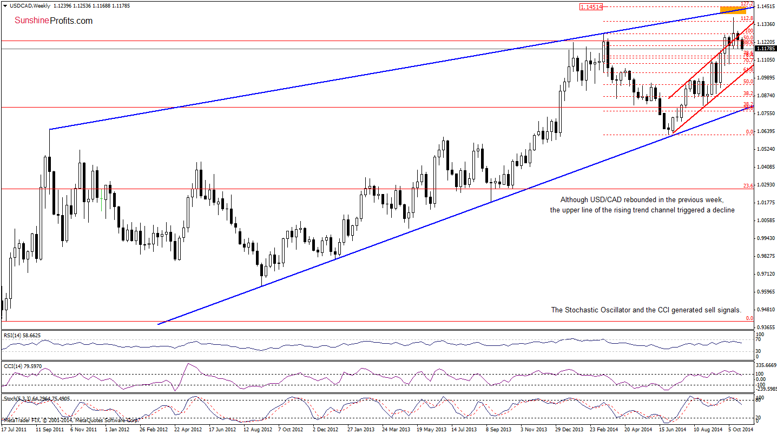The height and width of the screenshot is (434, 777).
Task: Click the 0.95965 price axis value
Action: click(767, 292)
